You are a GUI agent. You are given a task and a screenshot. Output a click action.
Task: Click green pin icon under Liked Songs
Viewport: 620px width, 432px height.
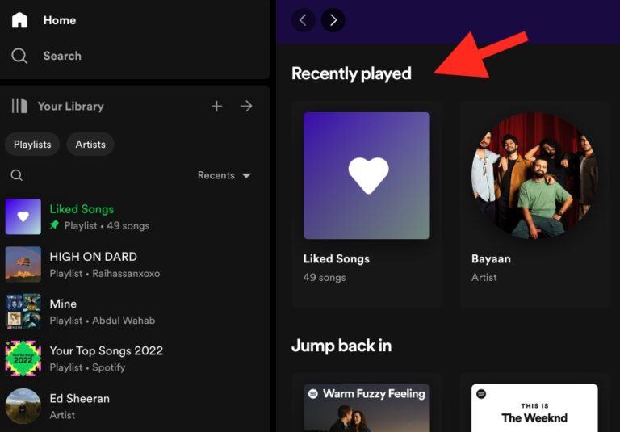[54, 225]
